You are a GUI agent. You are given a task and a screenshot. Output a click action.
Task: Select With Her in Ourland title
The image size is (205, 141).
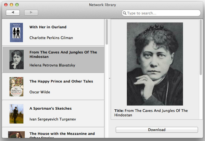tap(48, 27)
